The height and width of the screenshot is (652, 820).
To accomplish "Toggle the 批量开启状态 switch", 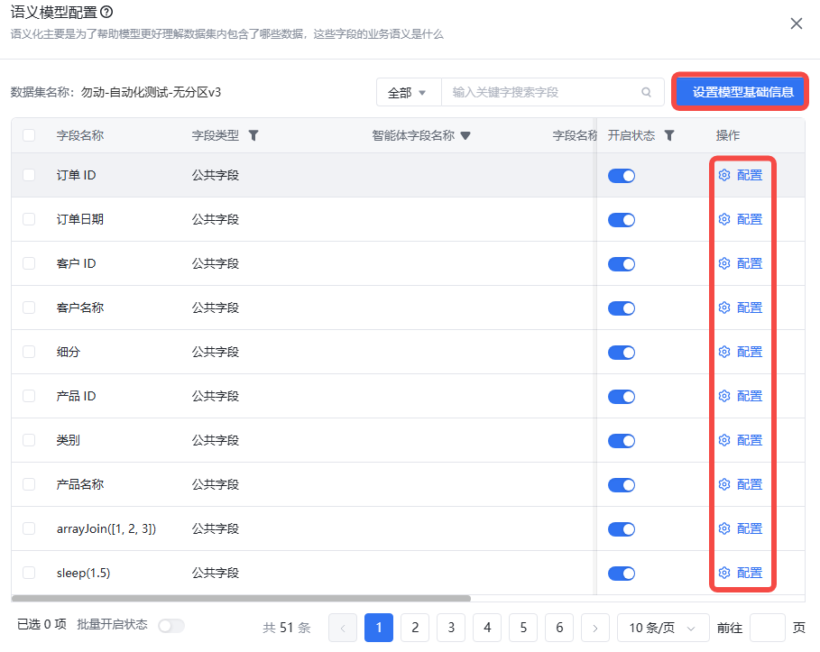I will pyautogui.click(x=170, y=625).
